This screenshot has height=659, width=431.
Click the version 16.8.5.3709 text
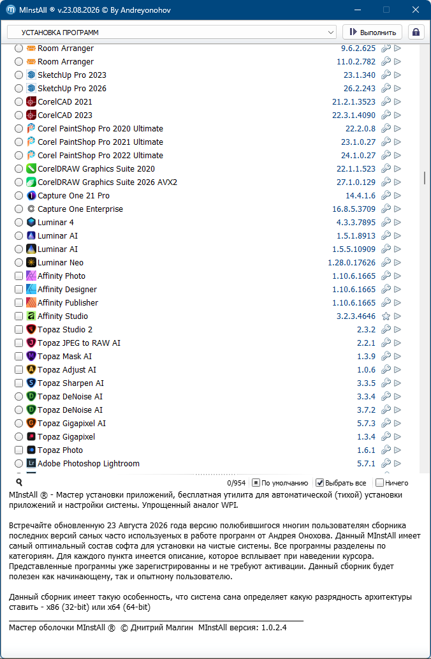click(354, 209)
